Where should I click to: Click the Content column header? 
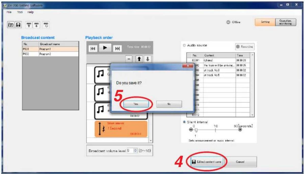[219, 55]
